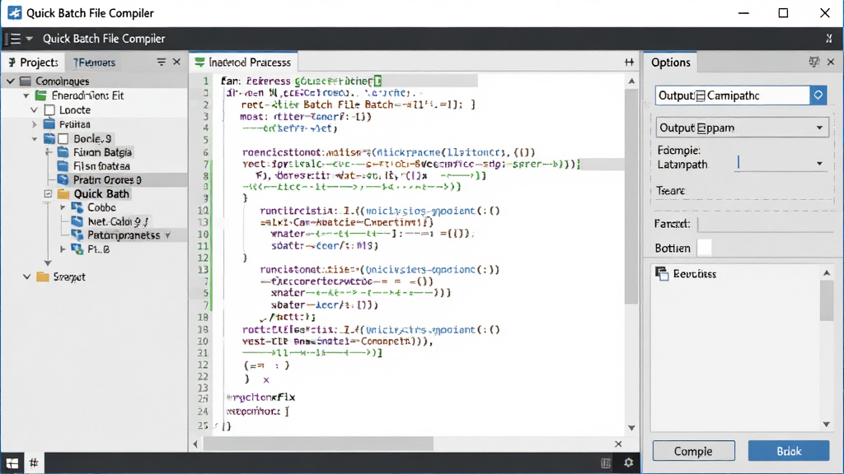
Task: Click the Quick Bath folder icon
Action: [x=63, y=194]
